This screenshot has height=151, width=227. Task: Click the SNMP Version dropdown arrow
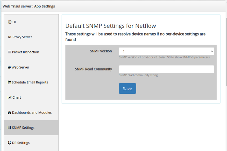coord(212,51)
